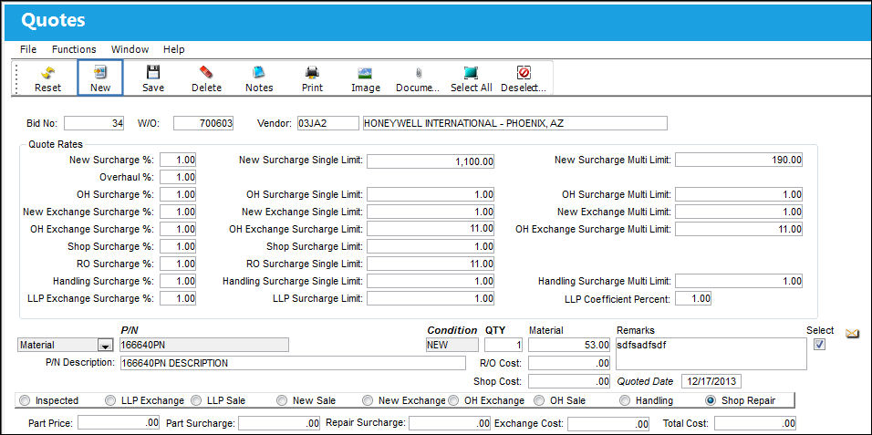This screenshot has width=872, height=435.
Task: Click the envelope icon beside Select
Action: point(853,334)
